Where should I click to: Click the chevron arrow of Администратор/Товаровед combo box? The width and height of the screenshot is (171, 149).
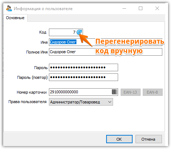110,102
